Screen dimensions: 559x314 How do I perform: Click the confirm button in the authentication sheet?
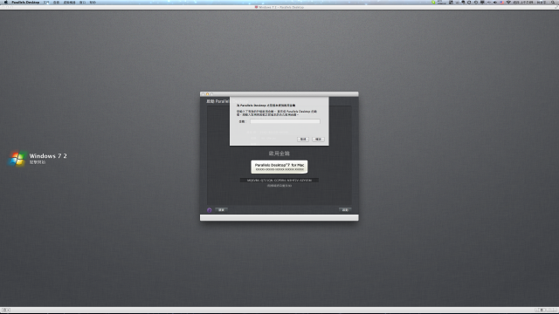(318, 140)
